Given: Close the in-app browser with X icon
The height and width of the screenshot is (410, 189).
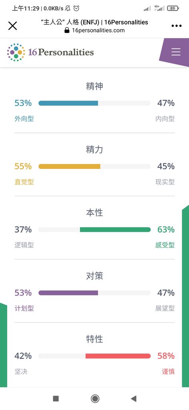Looking at the screenshot, I should pyautogui.click(x=12, y=26).
